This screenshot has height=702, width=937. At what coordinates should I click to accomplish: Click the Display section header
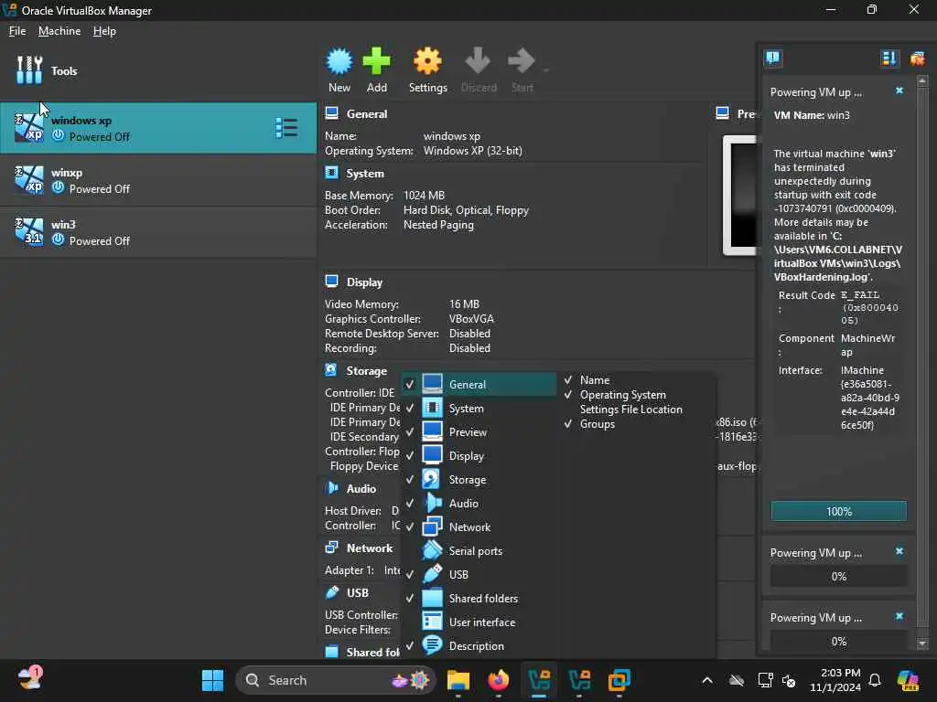[x=364, y=282]
